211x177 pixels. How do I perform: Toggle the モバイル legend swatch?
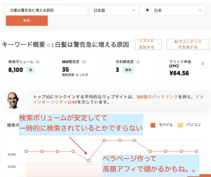tap(153, 125)
